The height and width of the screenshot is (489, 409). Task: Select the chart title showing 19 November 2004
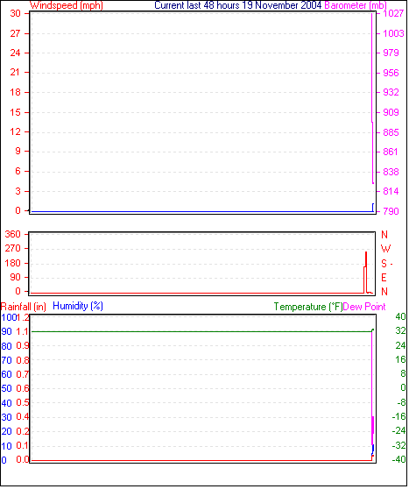pyautogui.click(x=238, y=5)
